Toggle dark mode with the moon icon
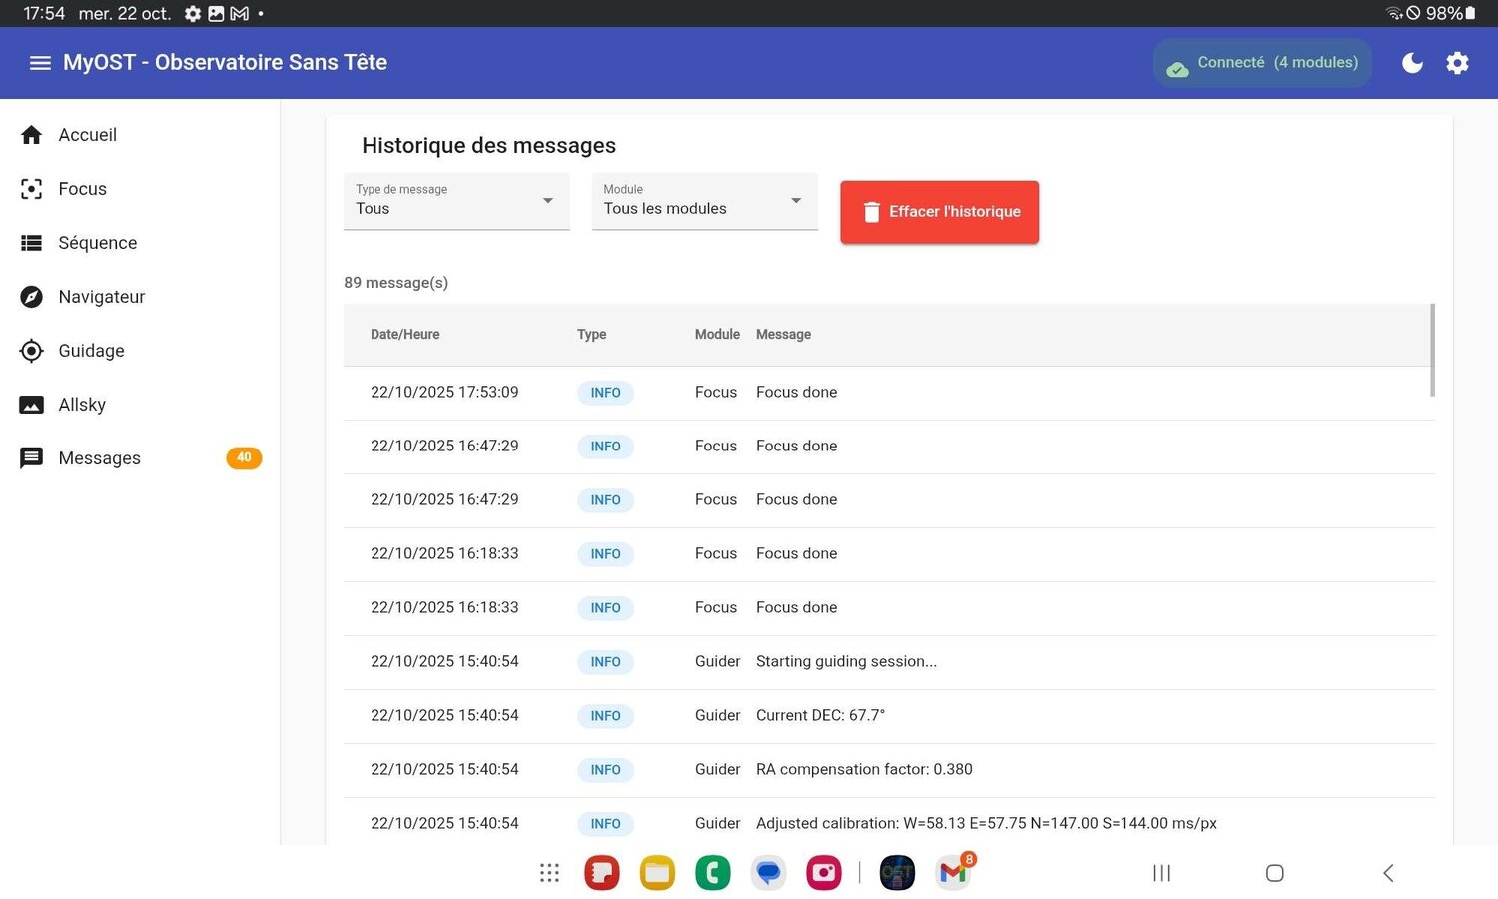Viewport: 1498px width, 899px height. click(x=1412, y=62)
